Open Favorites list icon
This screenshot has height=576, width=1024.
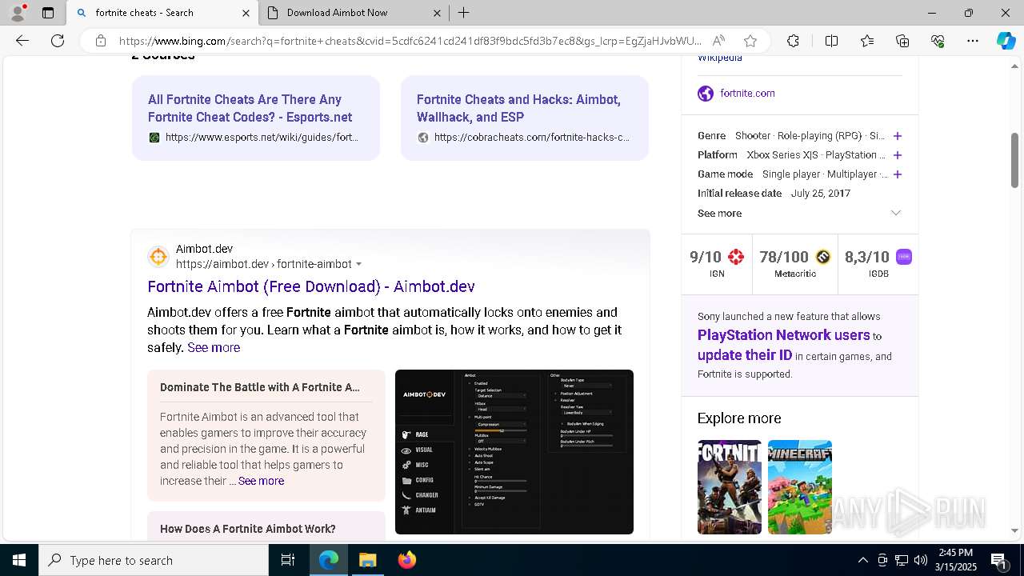tap(867, 41)
